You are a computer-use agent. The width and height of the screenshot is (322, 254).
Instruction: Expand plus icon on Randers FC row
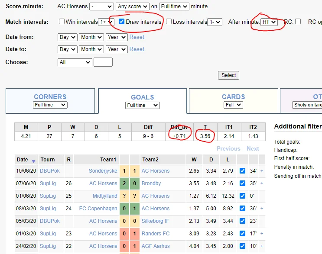pos(262,234)
